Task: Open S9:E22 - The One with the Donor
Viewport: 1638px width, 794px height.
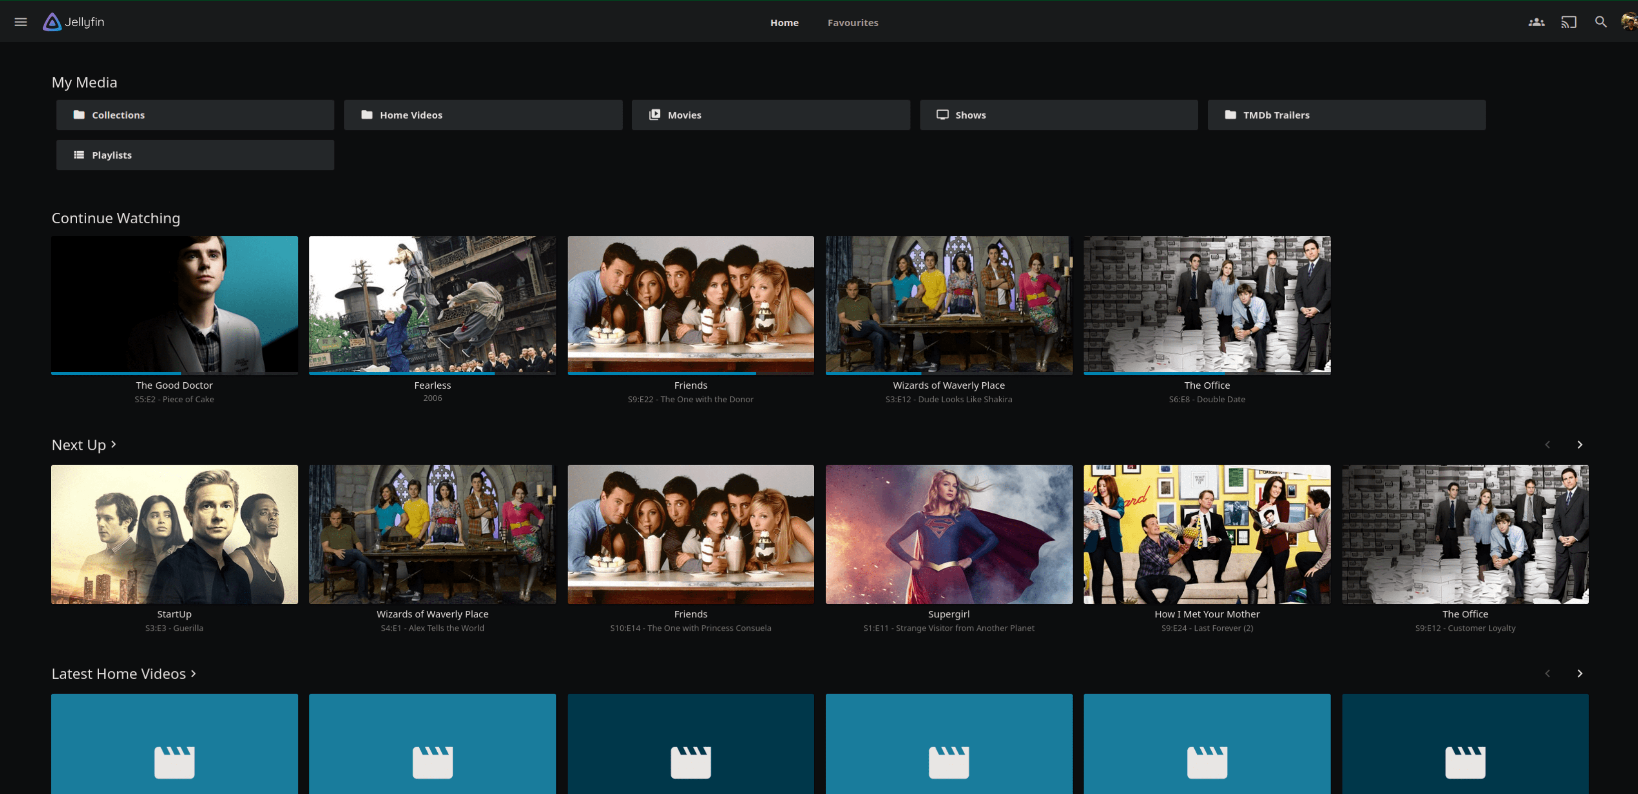Action: [690, 399]
